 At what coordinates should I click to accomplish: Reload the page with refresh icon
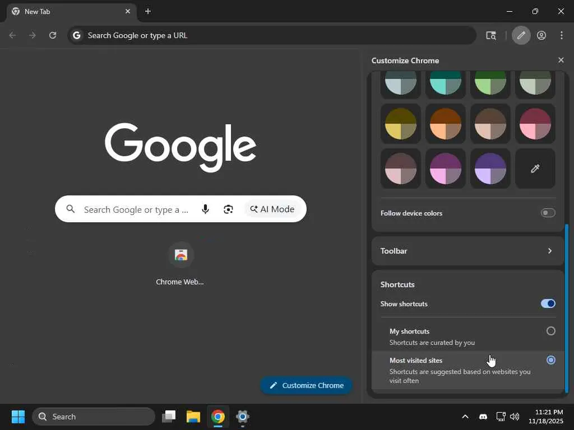click(53, 35)
